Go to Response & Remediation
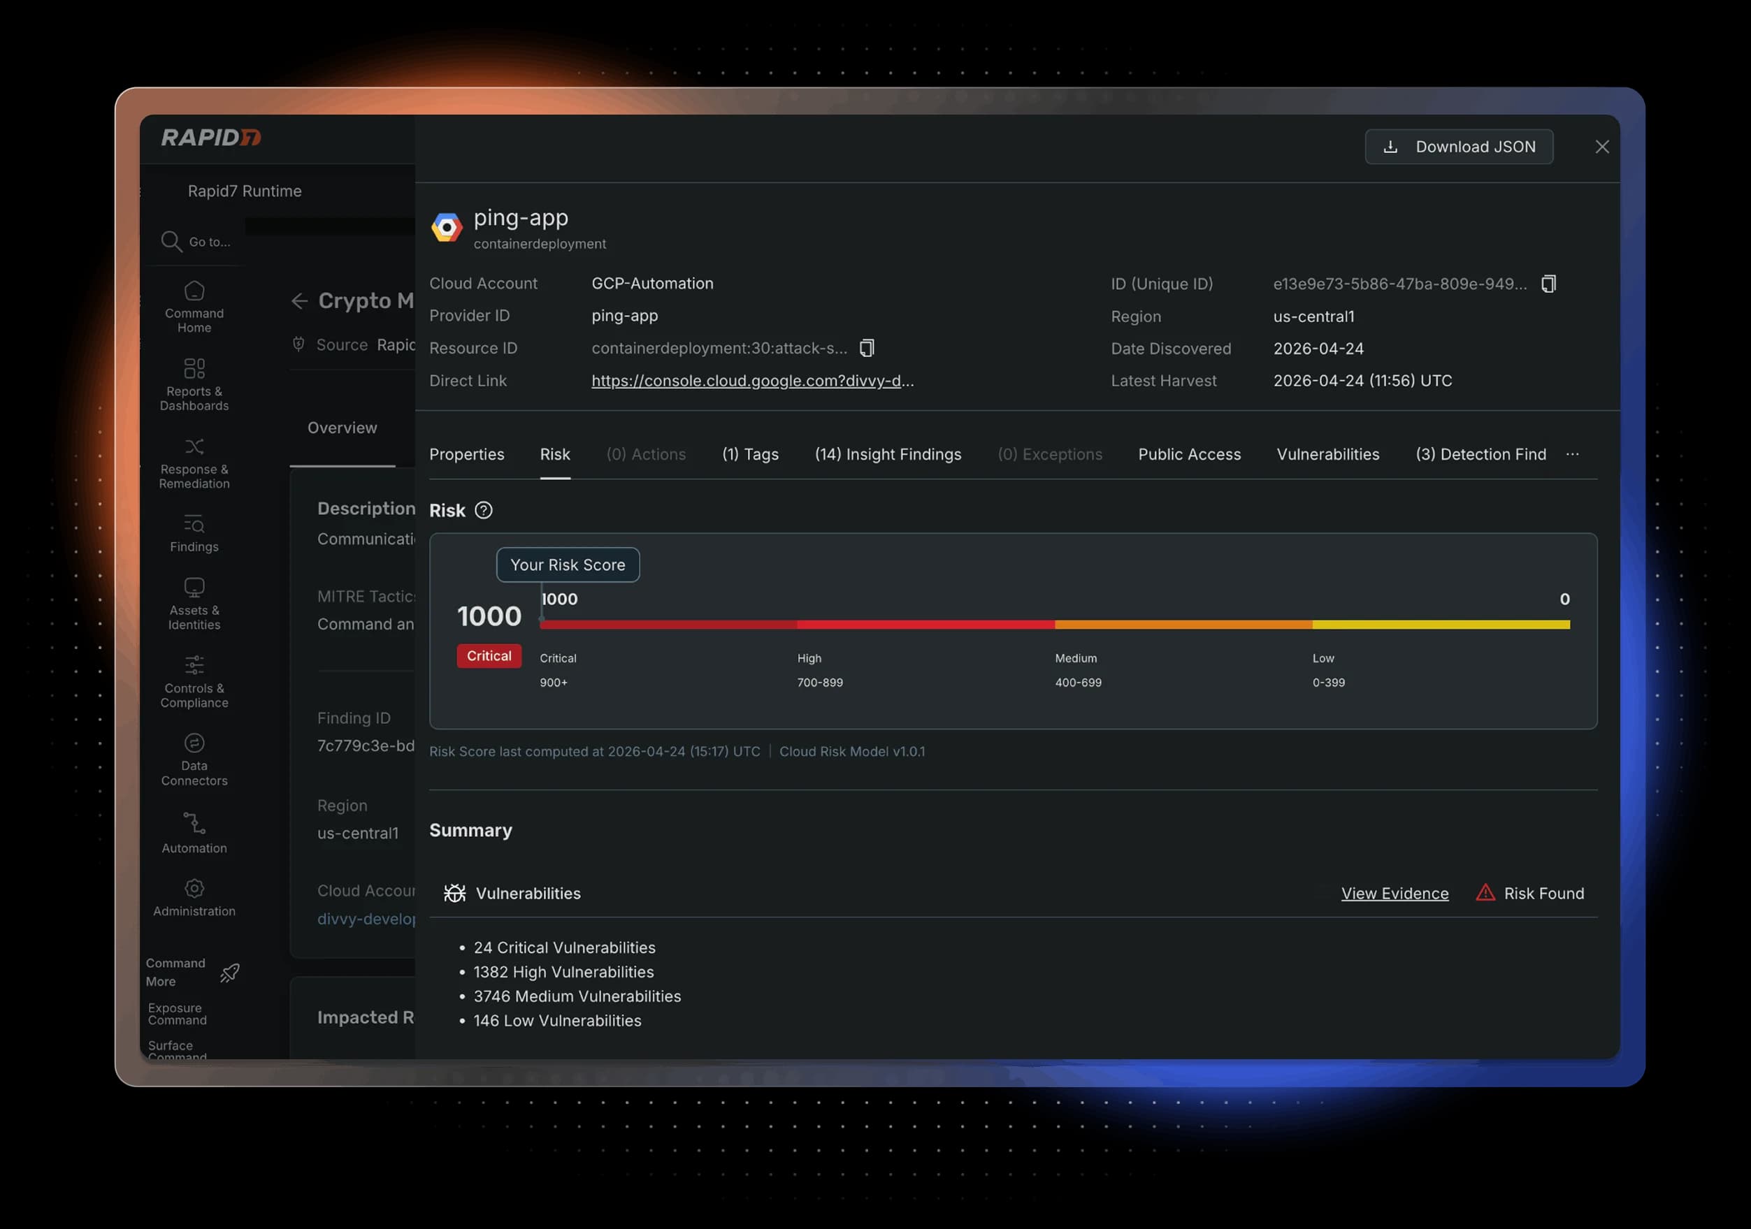 (194, 463)
